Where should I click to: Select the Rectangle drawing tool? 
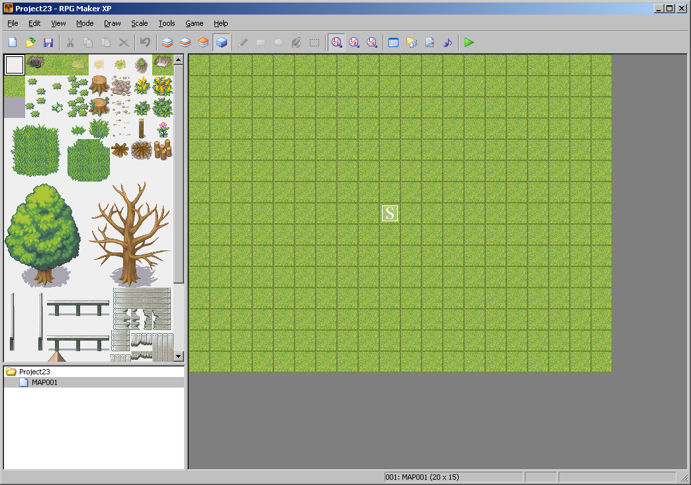(260, 42)
